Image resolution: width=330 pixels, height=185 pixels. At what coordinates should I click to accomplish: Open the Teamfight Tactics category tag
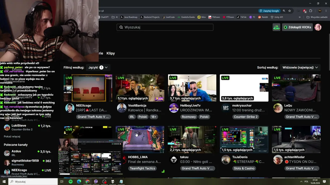pos(143,168)
